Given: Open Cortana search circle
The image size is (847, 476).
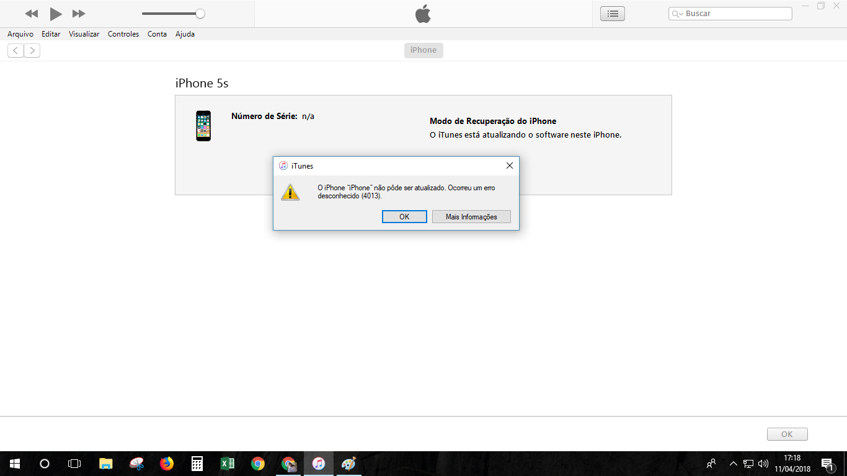Looking at the screenshot, I should [x=45, y=463].
